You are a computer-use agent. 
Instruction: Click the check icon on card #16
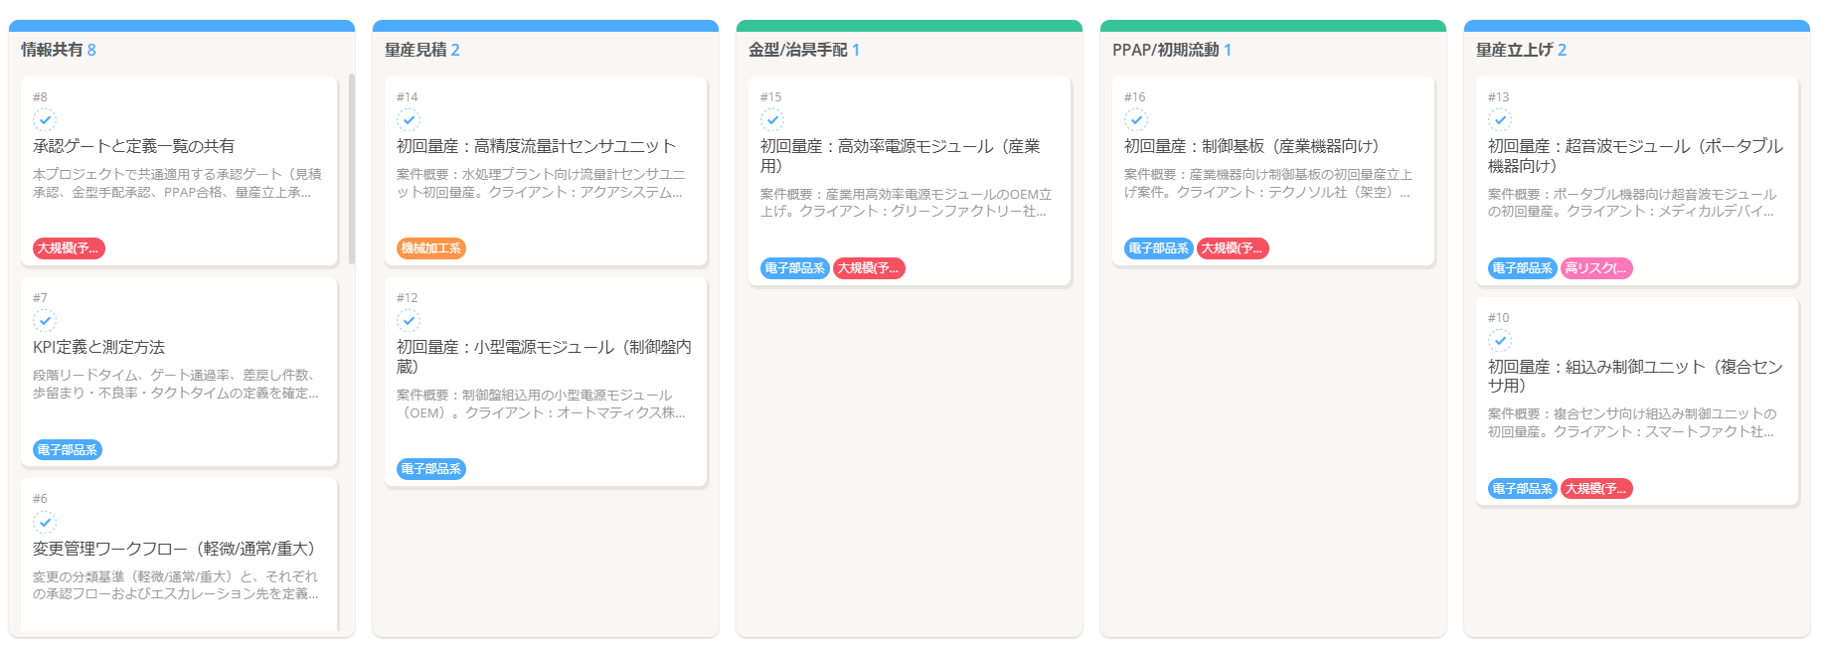[x=1136, y=119]
